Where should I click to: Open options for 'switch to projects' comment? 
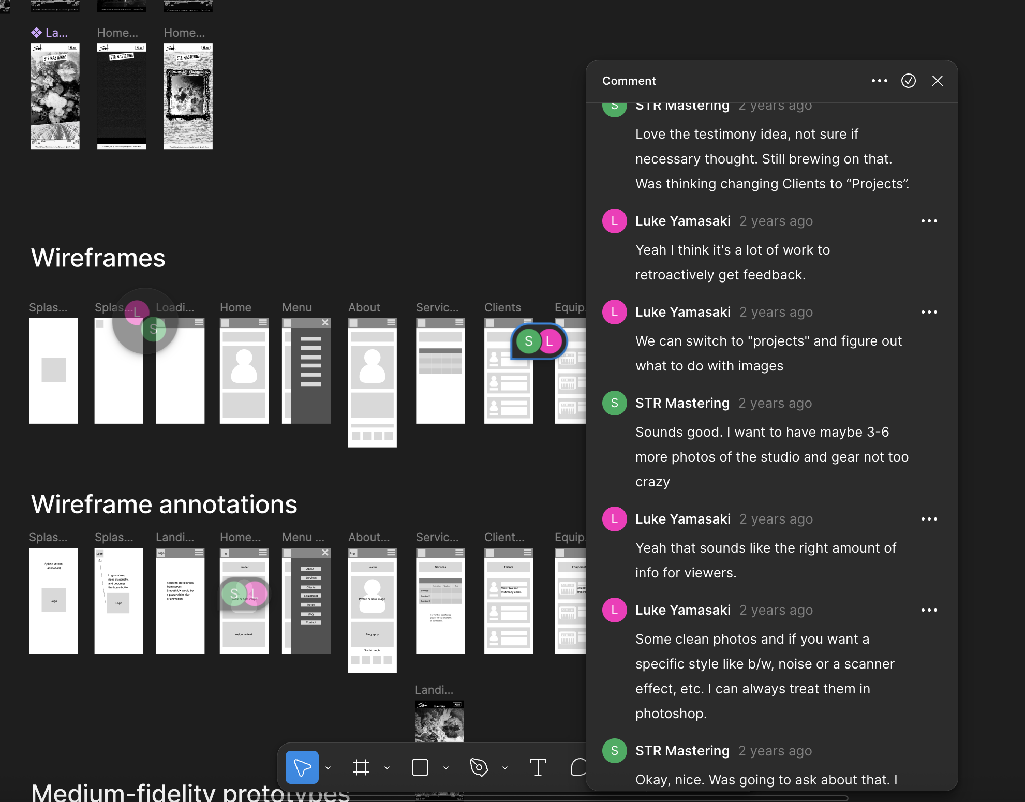pos(929,312)
